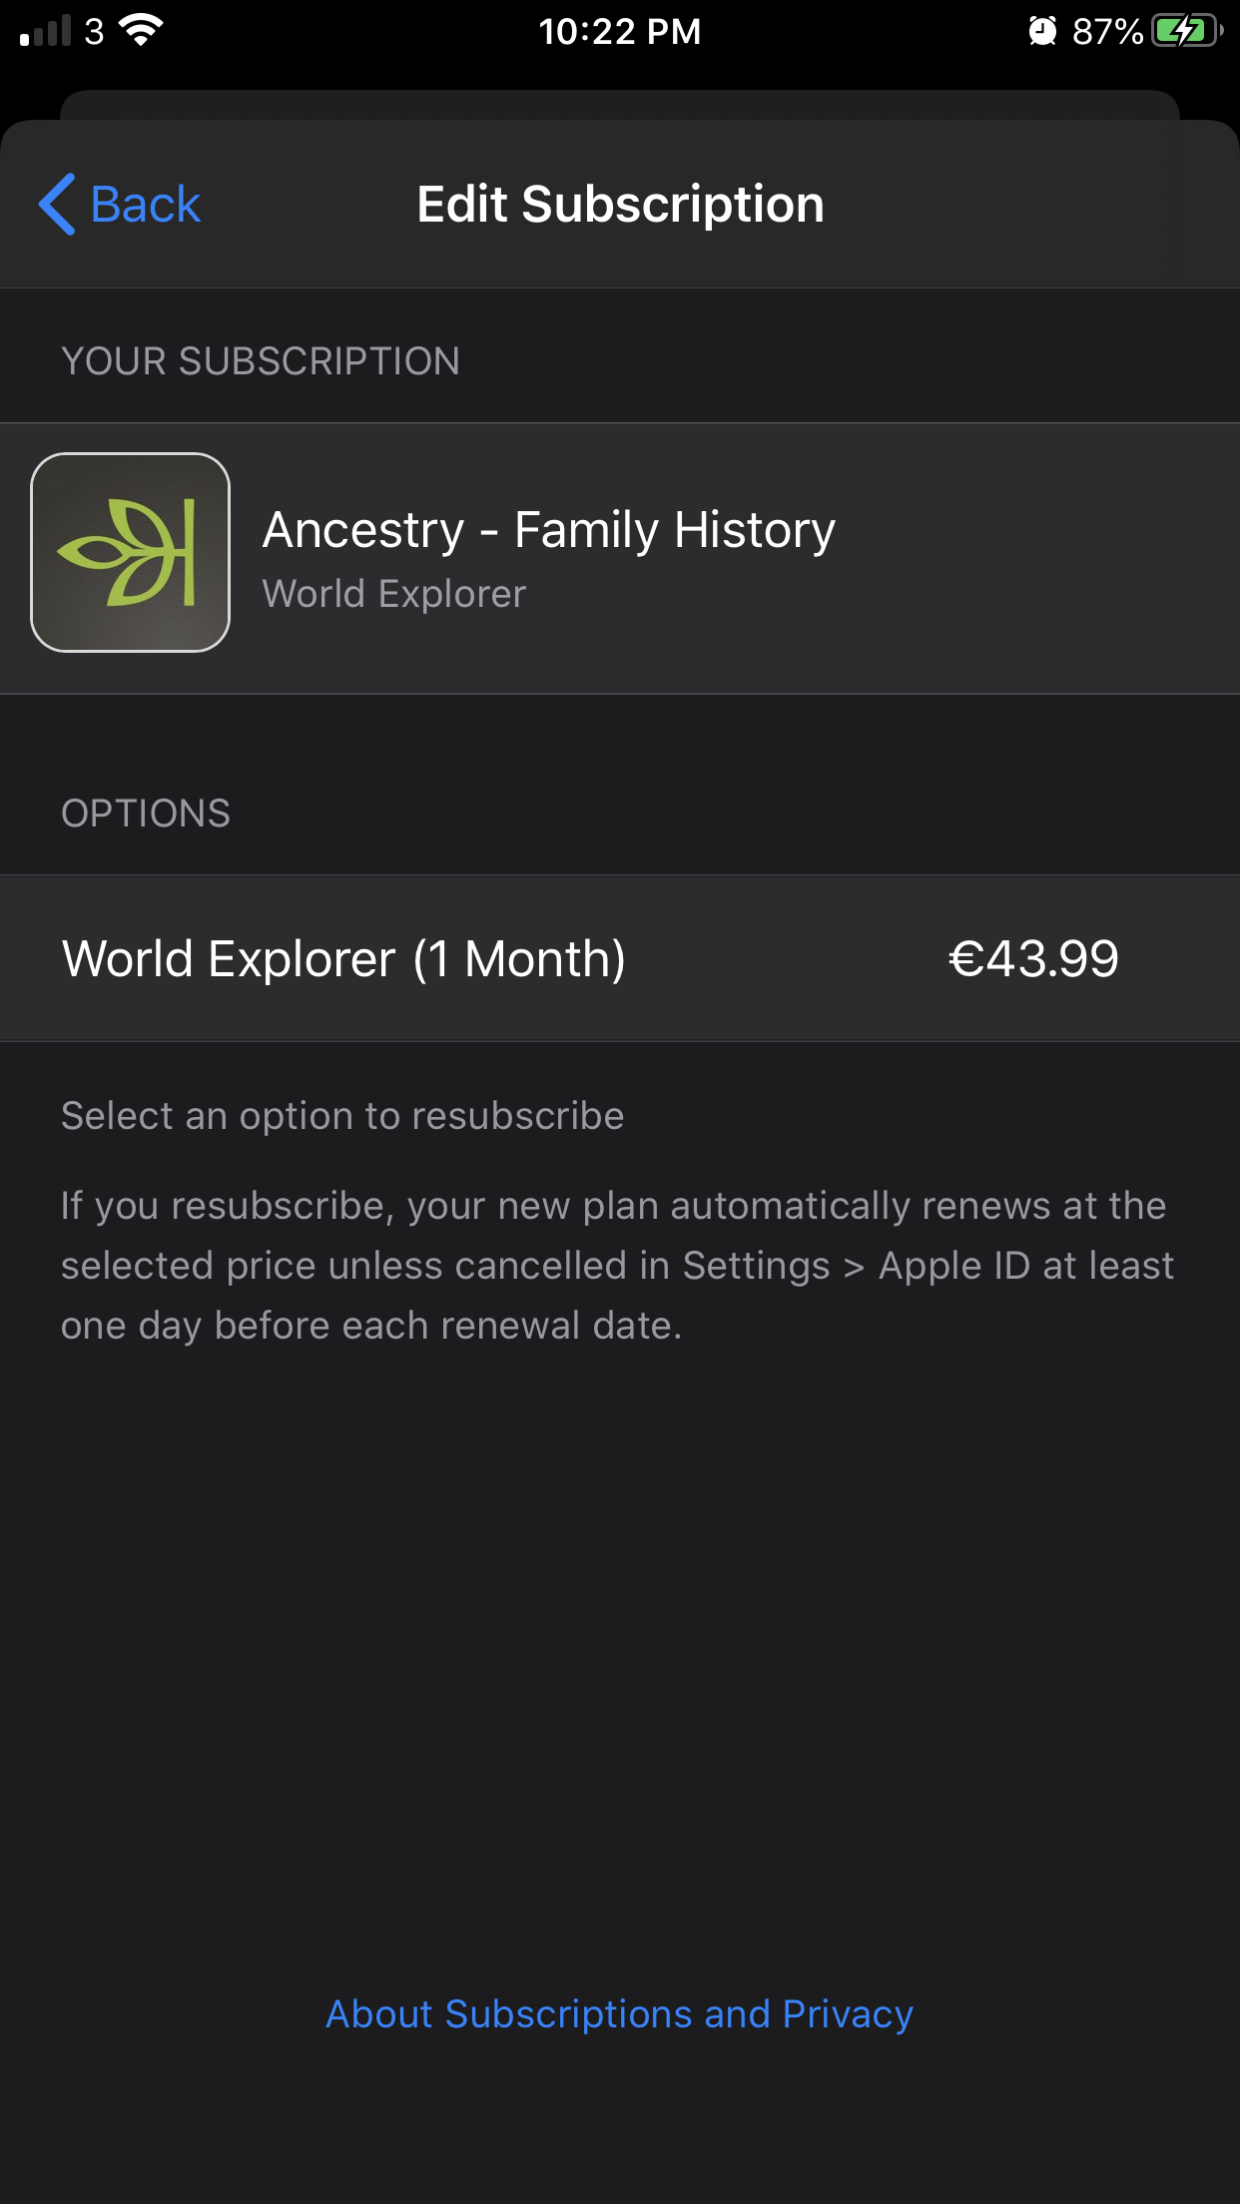The image size is (1240, 2204).
Task: Tap the battery charging icon
Action: pyautogui.click(x=1186, y=31)
